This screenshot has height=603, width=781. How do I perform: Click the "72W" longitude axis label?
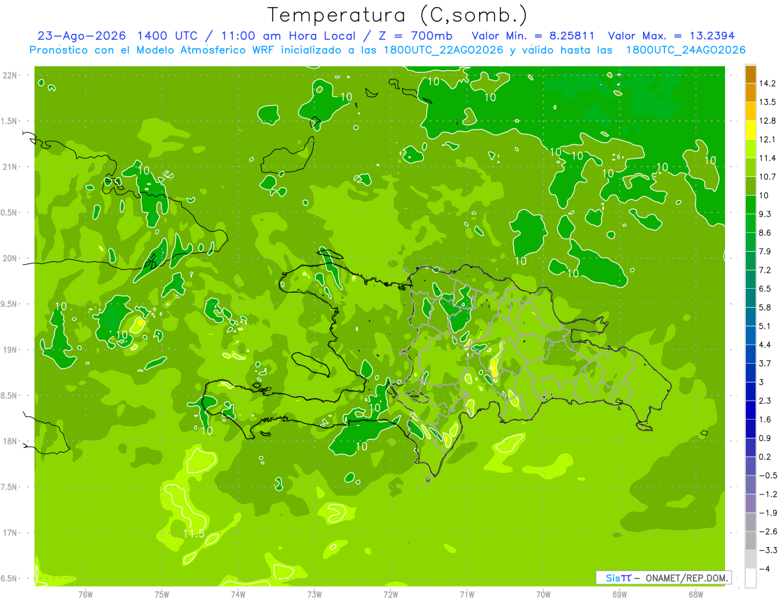pyautogui.click(x=390, y=594)
